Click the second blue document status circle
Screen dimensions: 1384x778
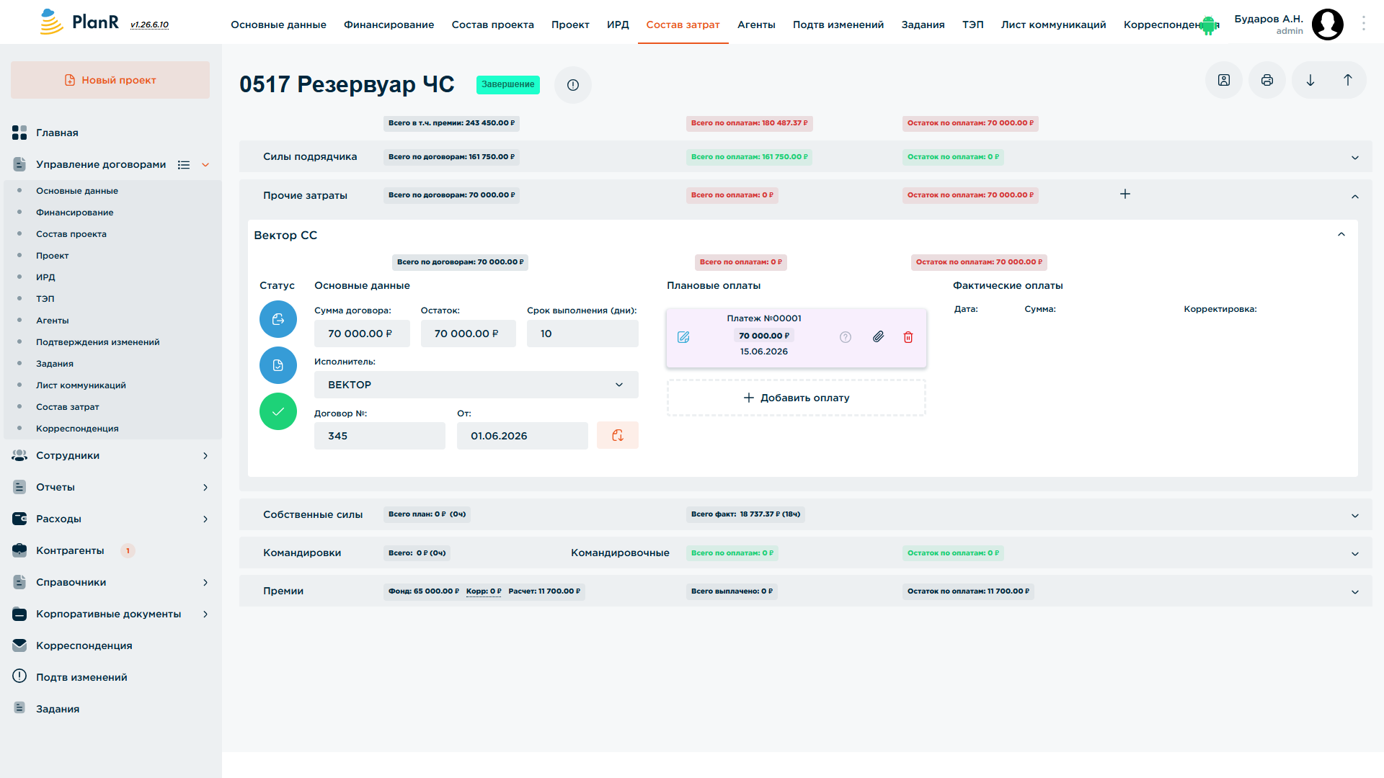278,365
